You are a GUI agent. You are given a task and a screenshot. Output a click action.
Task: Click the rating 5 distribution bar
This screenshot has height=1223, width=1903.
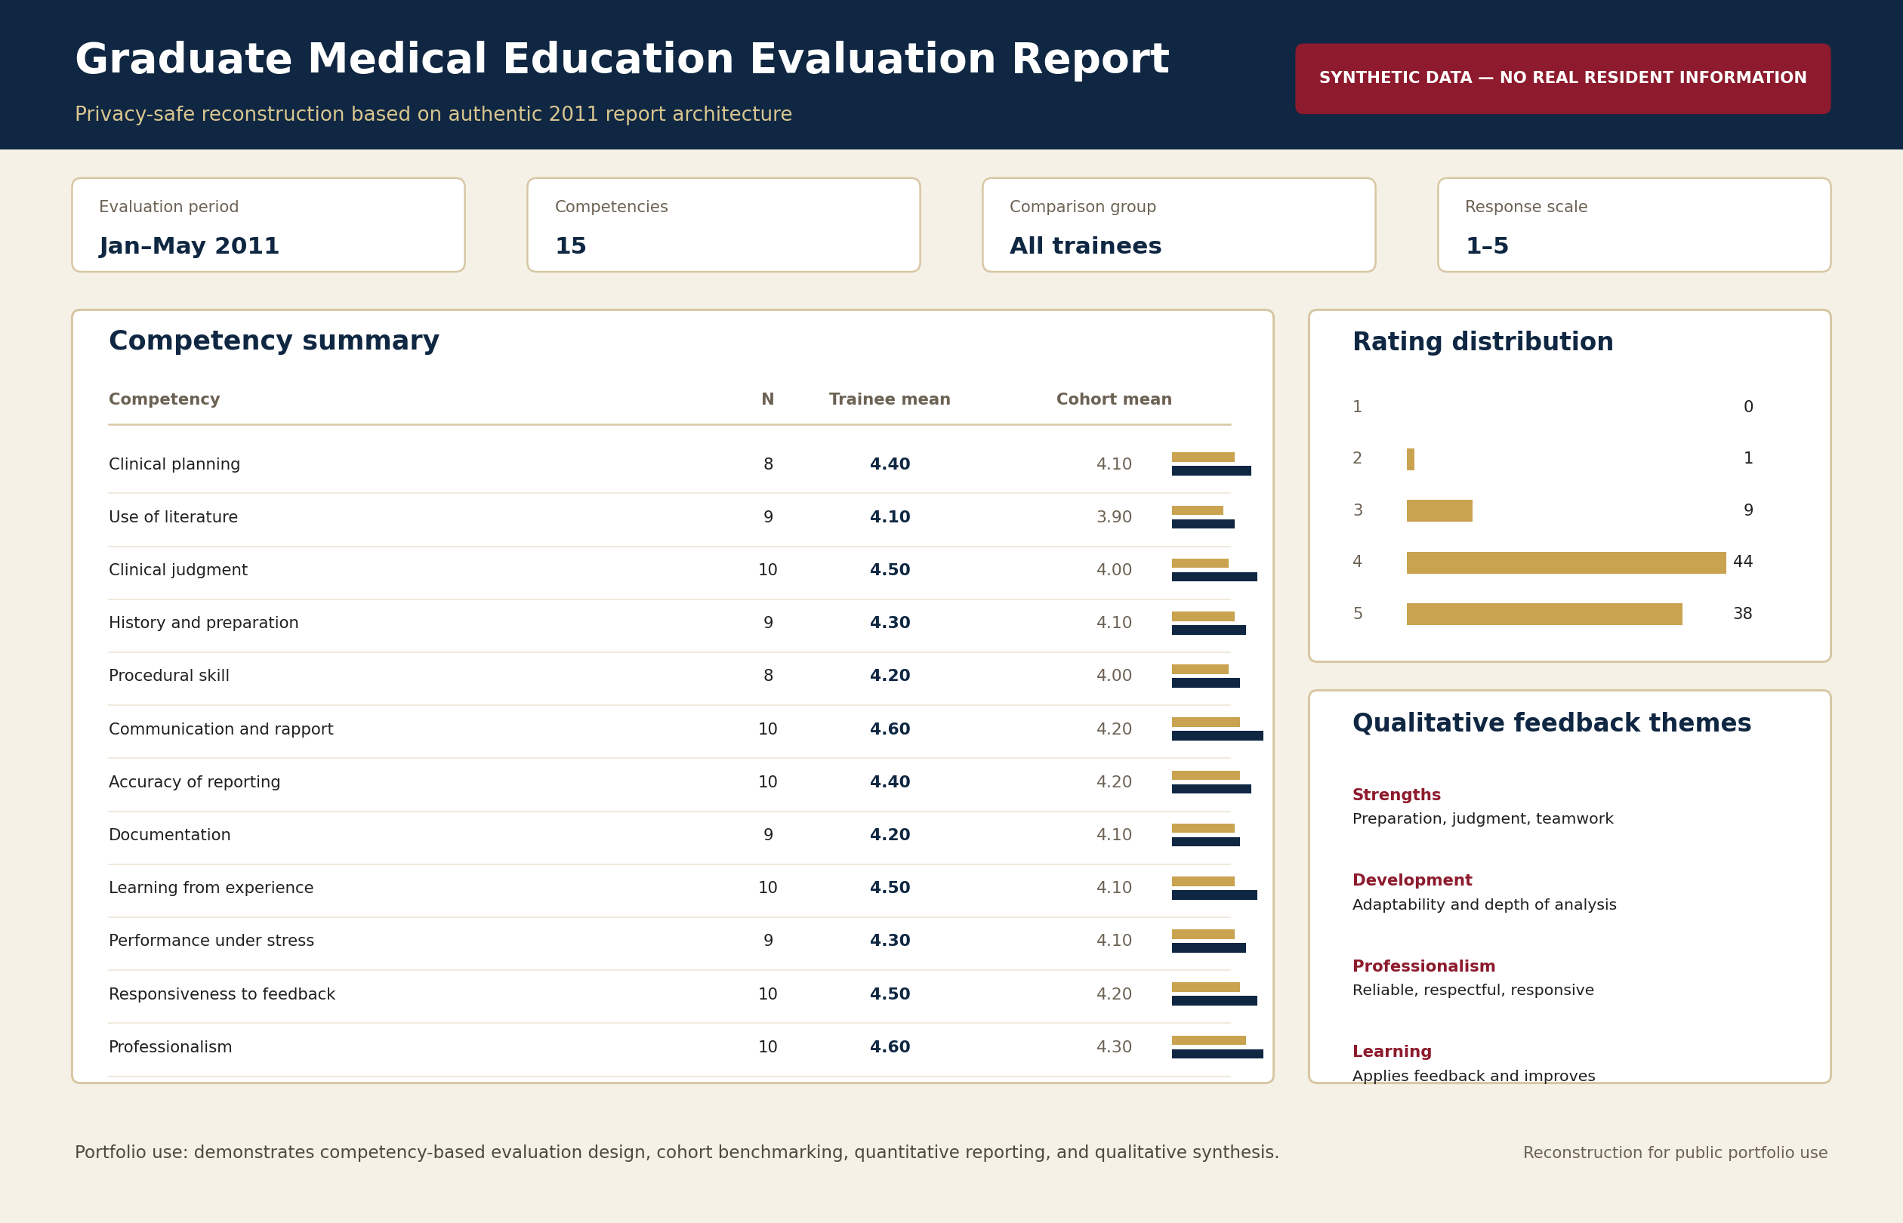[1544, 614]
